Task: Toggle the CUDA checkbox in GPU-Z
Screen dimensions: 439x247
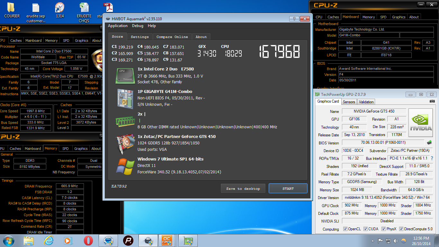Action: 365,229
